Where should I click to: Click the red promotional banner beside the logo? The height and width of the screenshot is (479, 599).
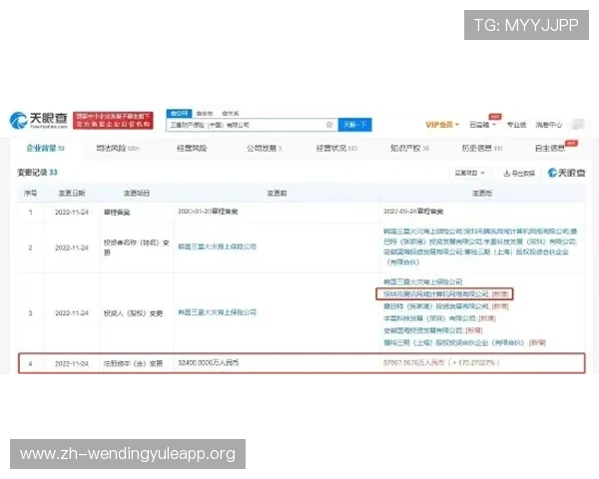[113, 121]
